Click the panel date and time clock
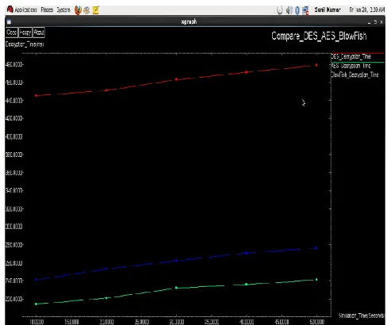 pos(367,10)
